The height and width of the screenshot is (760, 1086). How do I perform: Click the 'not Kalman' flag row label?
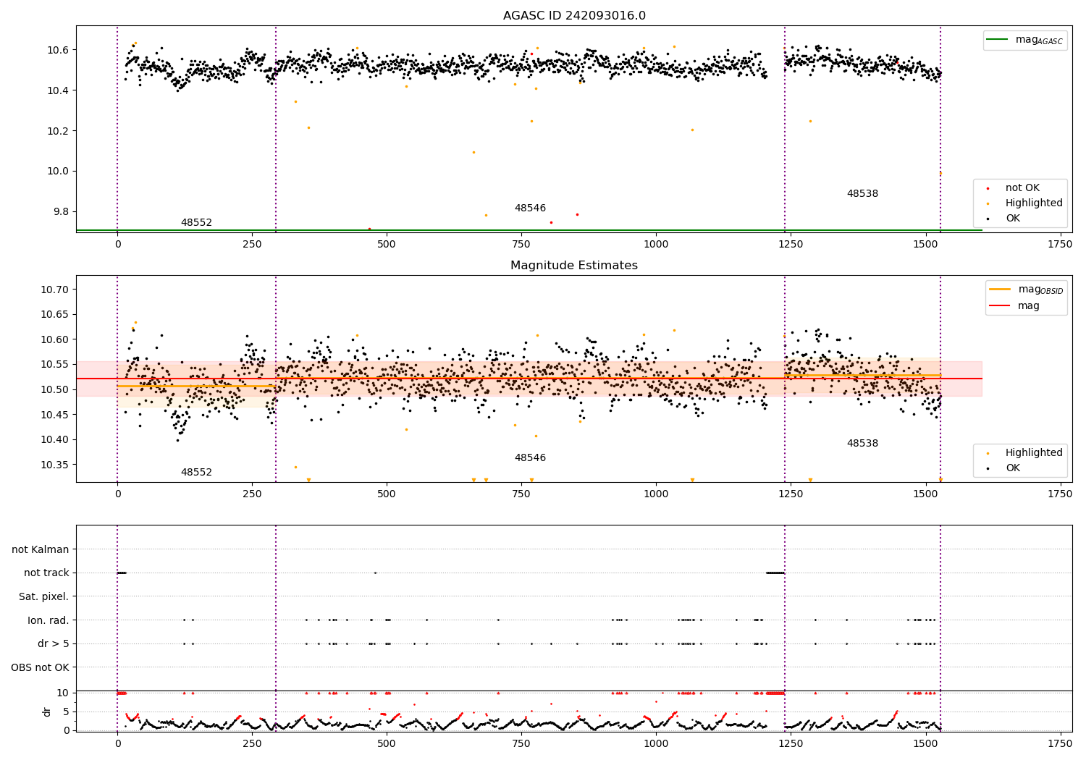coord(41,549)
